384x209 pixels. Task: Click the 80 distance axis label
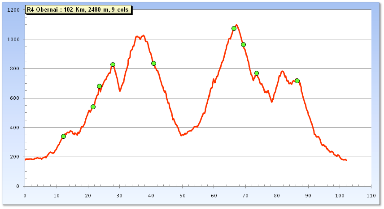[x=277, y=196]
